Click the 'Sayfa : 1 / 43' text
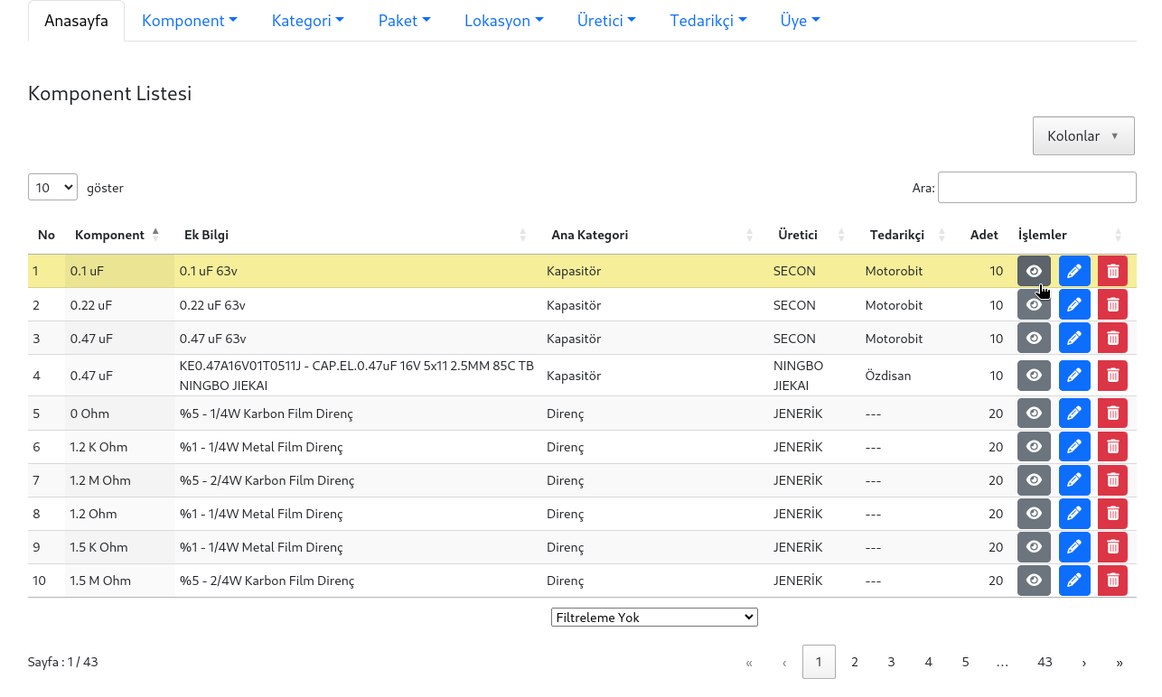This screenshot has height=697, width=1162. click(63, 662)
